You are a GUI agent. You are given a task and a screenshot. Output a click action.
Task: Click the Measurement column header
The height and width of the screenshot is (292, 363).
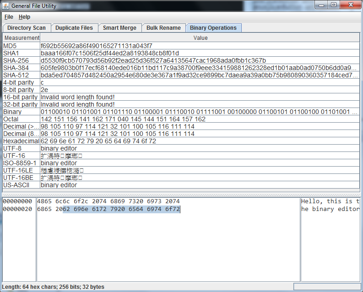[22, 38]
